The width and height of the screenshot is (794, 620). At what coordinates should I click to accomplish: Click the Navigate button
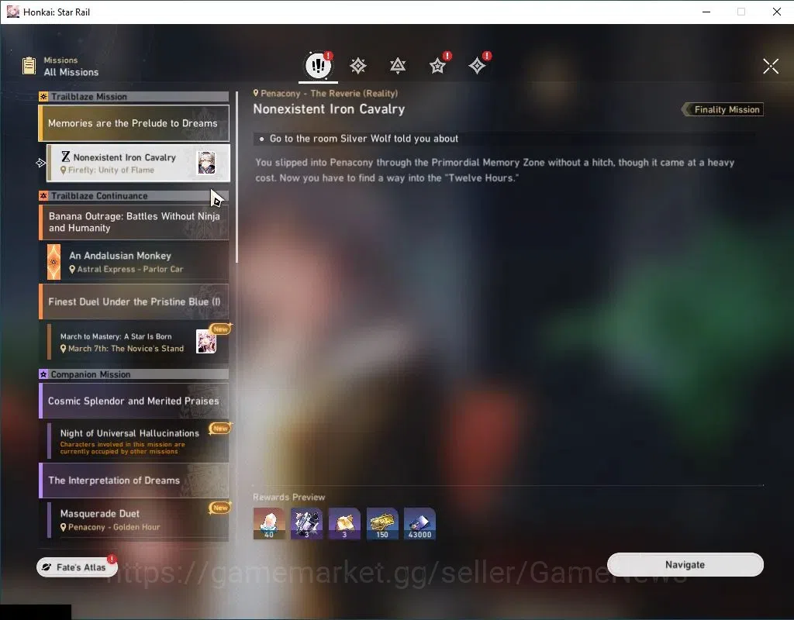click(x=685, y=565)
